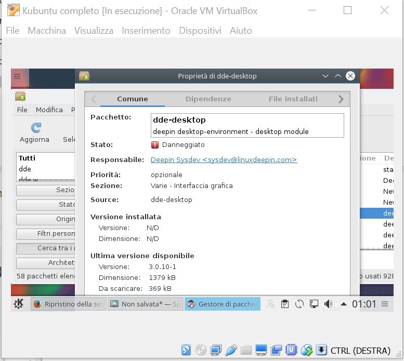404x361 pixels.
Task: Click VirtualBox shared folders status icon
Action: [x=246, y=350]
